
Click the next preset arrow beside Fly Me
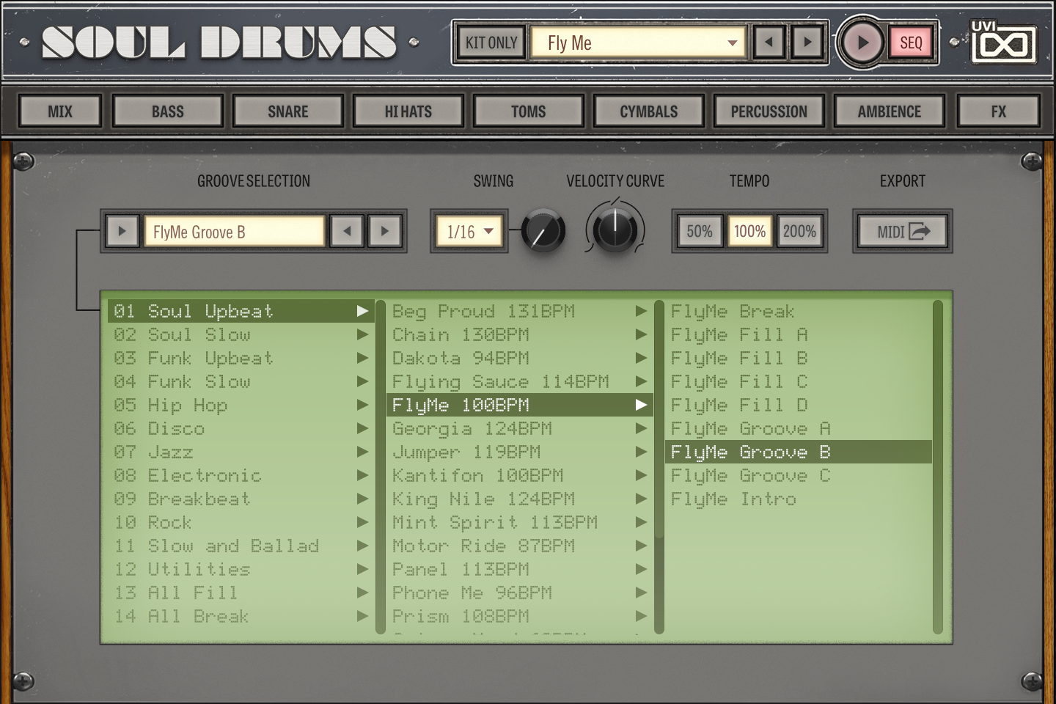pyautogui.click(x=807, y=42)
